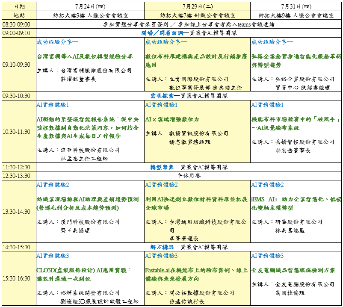Click speaker '齊玉美協理'
The image size is (343, 307).
coord(75,230)
